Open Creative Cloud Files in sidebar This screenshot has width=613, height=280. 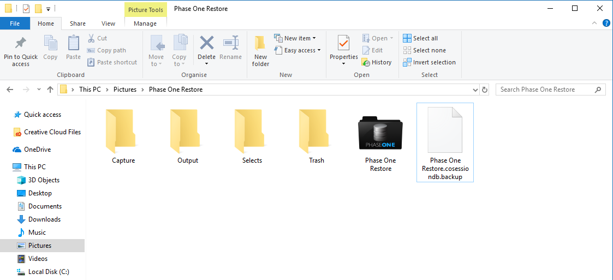47,132
